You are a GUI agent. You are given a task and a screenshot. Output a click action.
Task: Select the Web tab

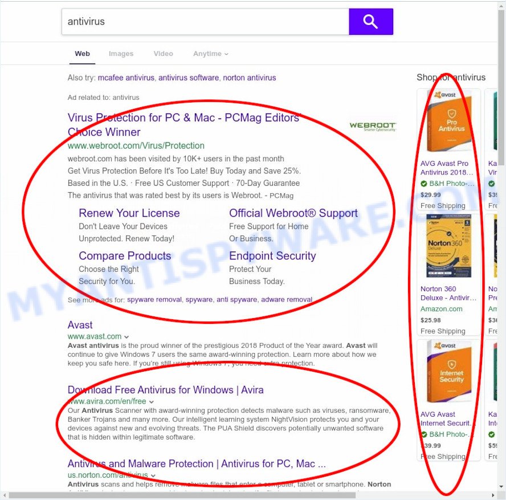(82, 54)
